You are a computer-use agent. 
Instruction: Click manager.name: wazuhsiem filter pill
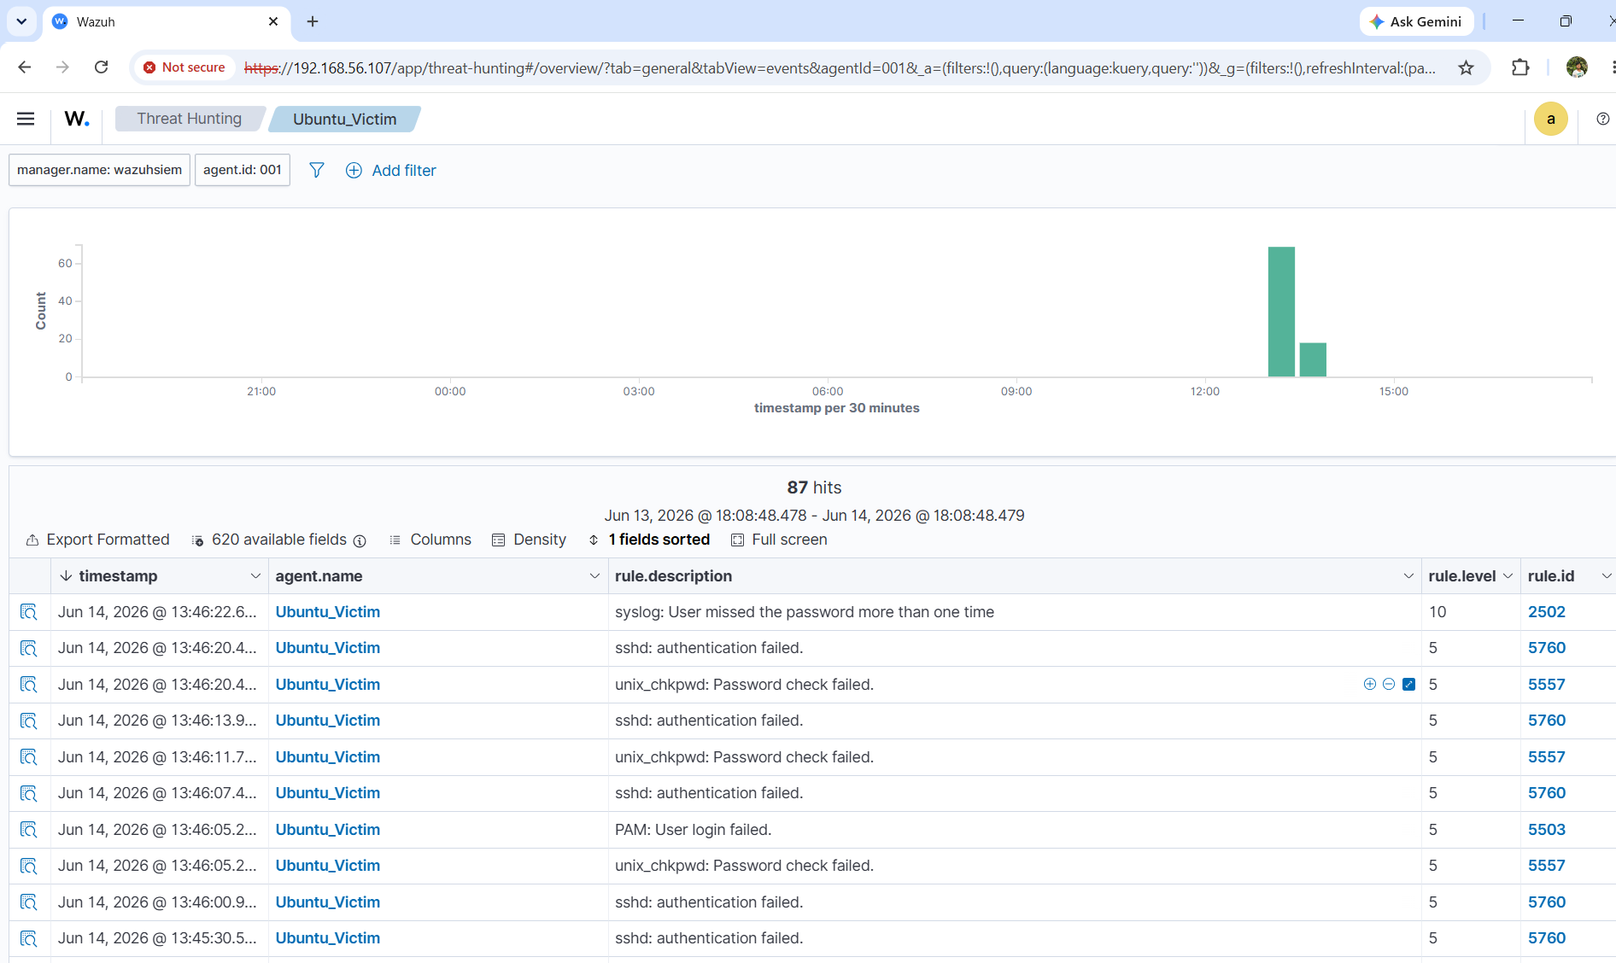[99, 170]
